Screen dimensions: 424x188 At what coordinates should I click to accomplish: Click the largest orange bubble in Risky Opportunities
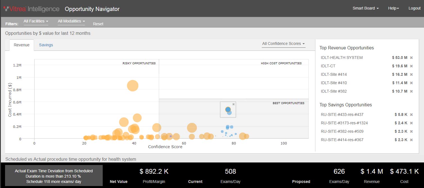[133, 86]
